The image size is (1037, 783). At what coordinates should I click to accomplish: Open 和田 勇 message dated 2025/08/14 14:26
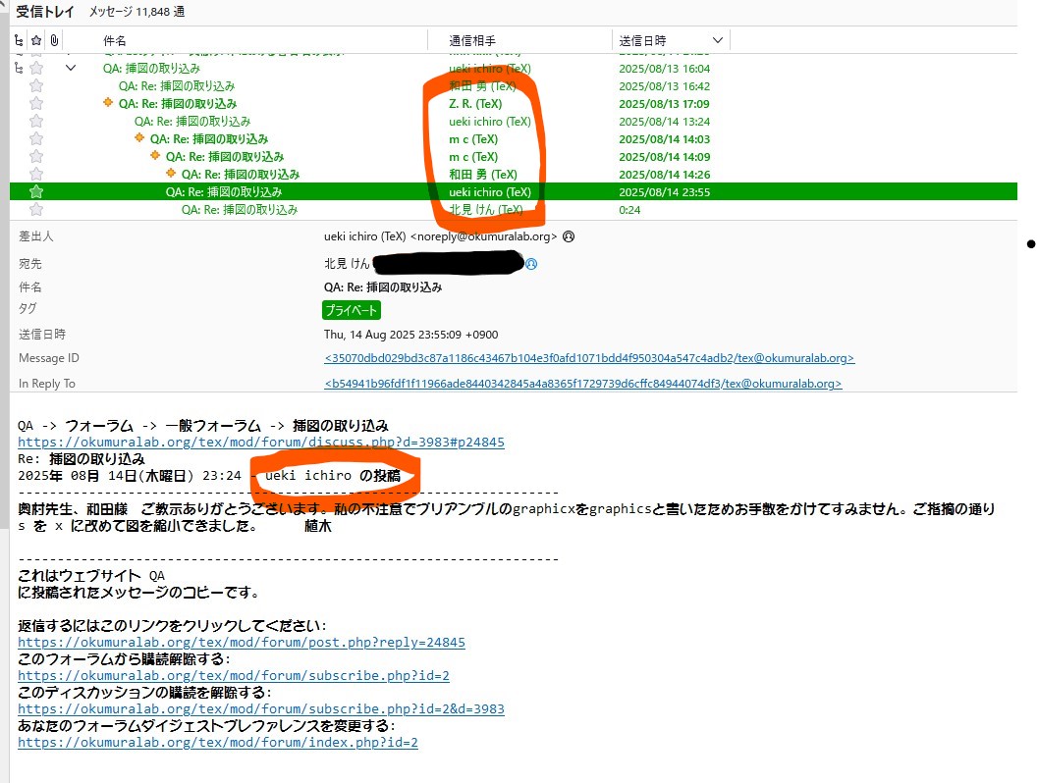[x=514, y=175]
